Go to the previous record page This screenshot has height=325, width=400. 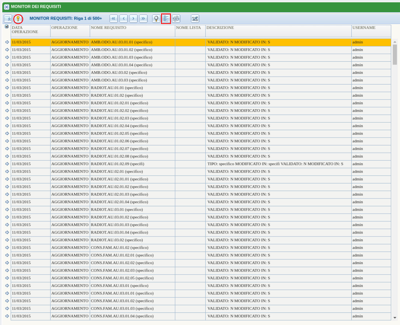[x=124, y=18]
